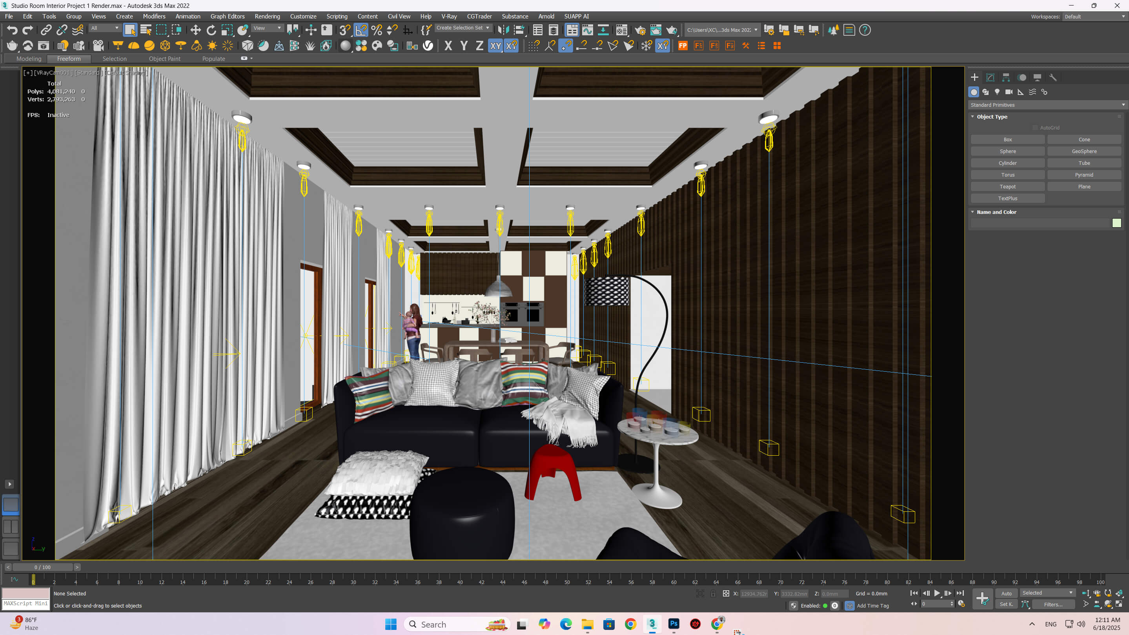
Task: Toggle Percent Snap on the toolbar
Action: pos(377,30)
